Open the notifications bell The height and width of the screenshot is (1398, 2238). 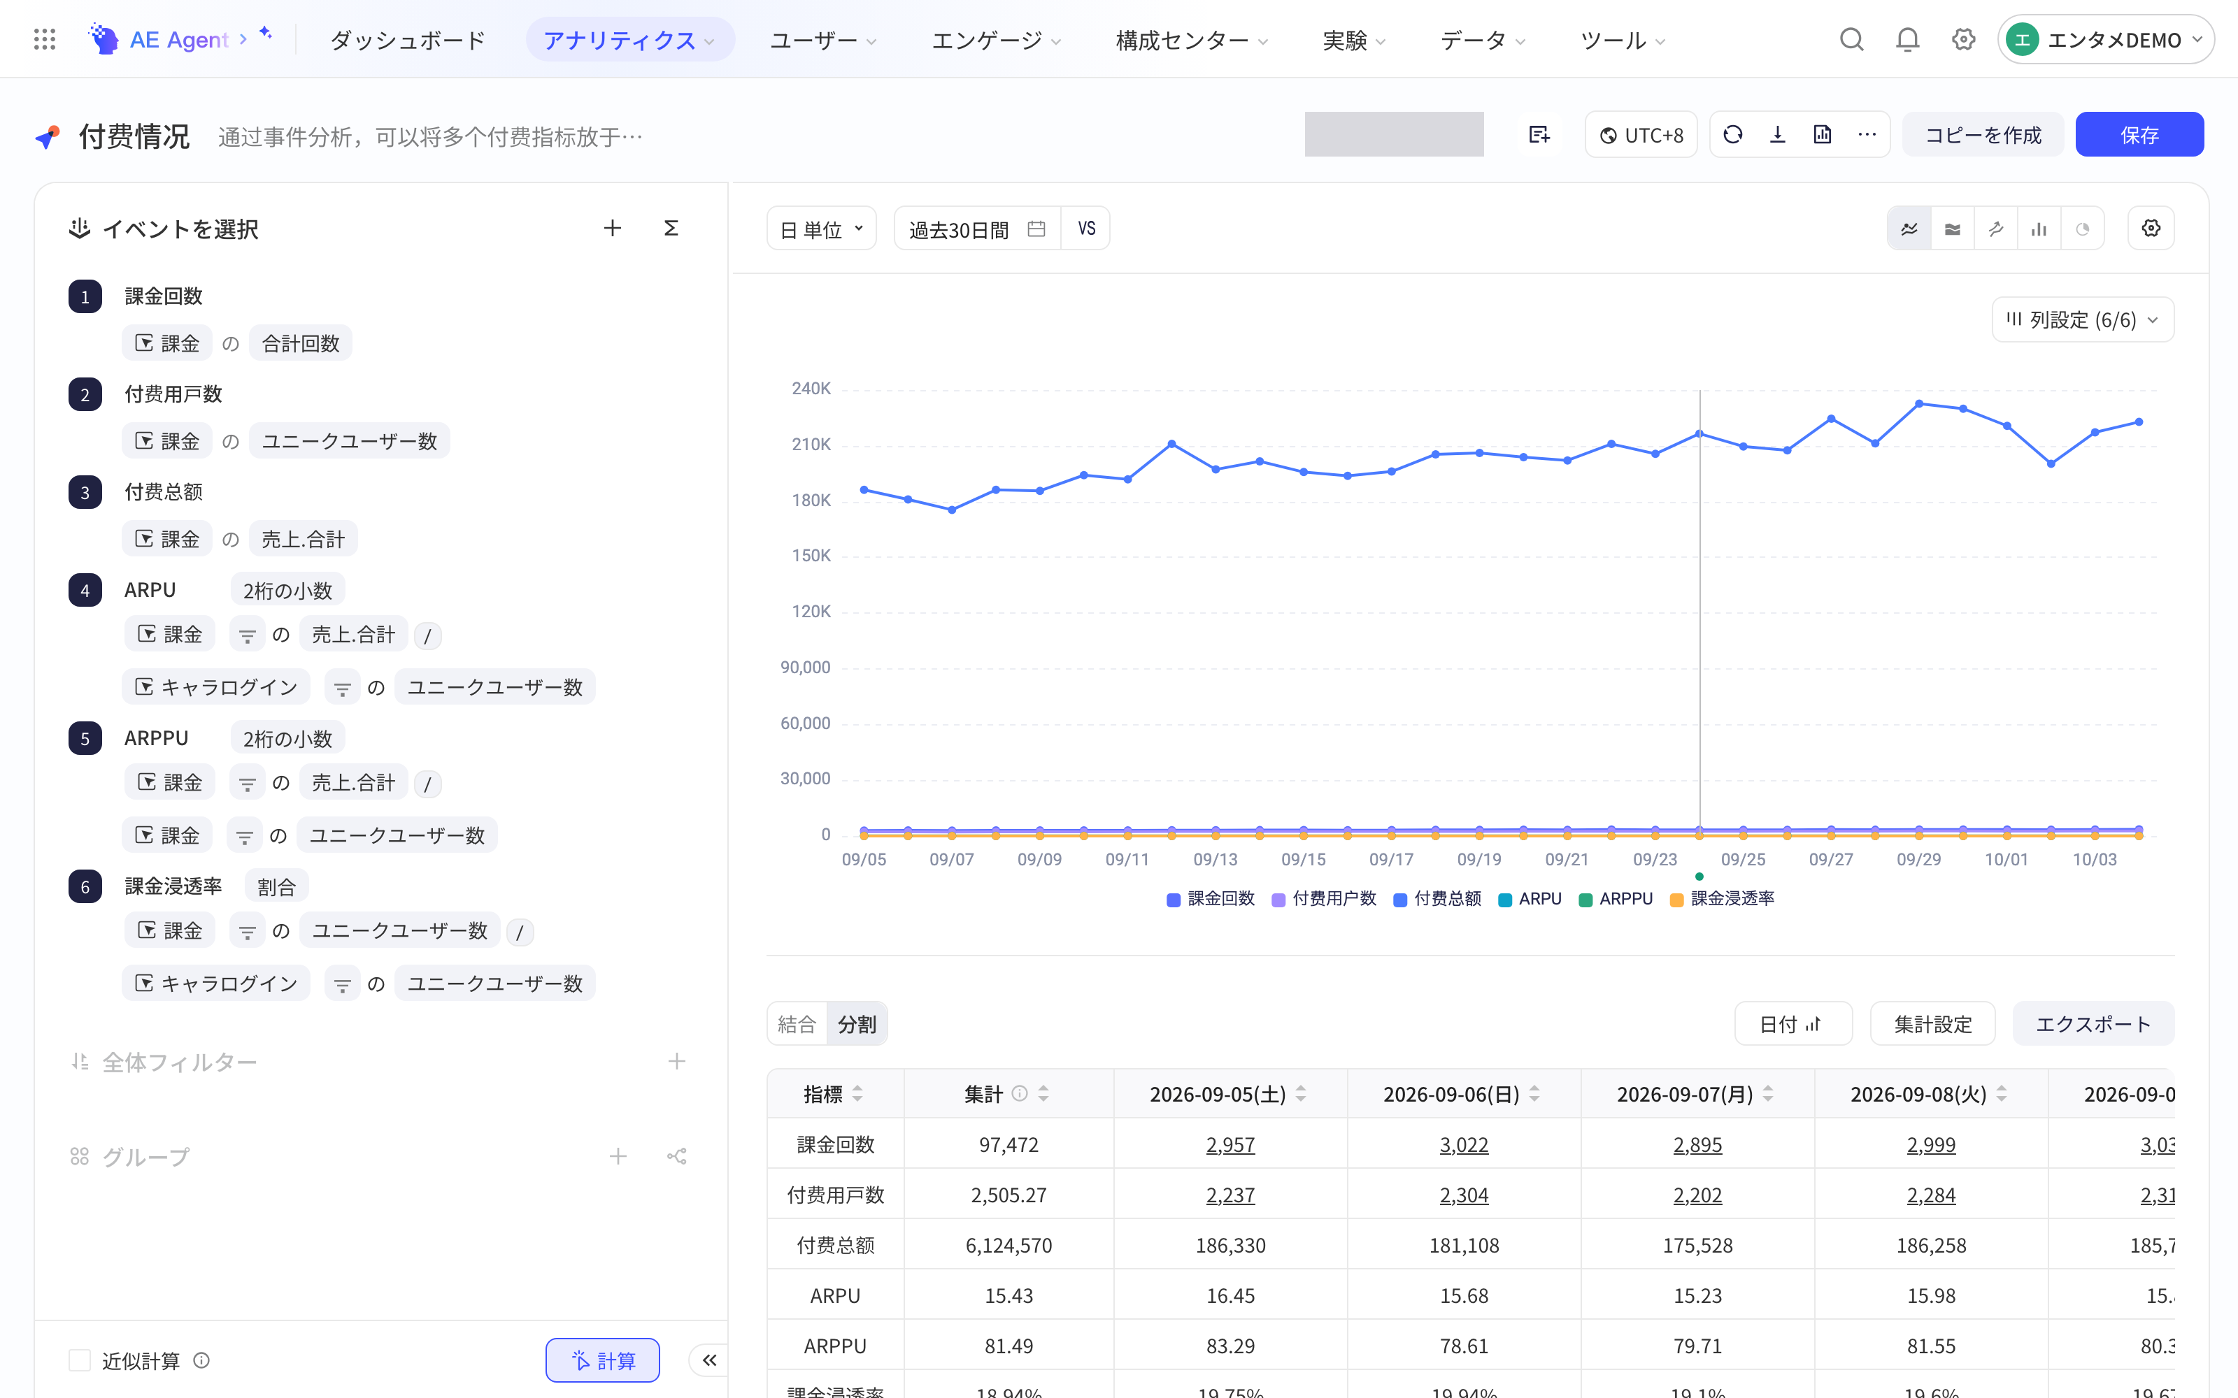1907,40
